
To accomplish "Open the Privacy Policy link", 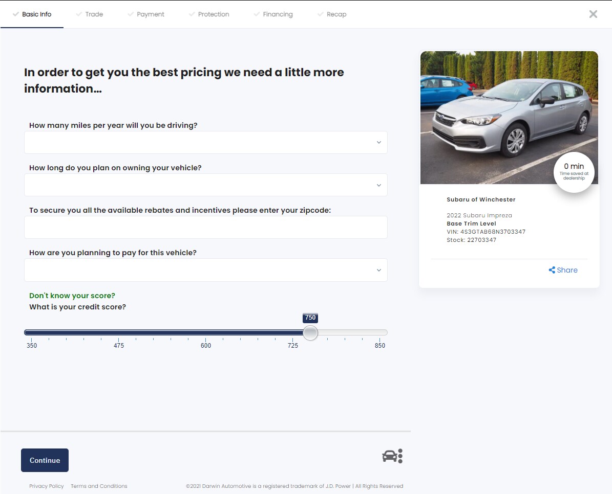I will pyautogui.click(x=47, y=486).
